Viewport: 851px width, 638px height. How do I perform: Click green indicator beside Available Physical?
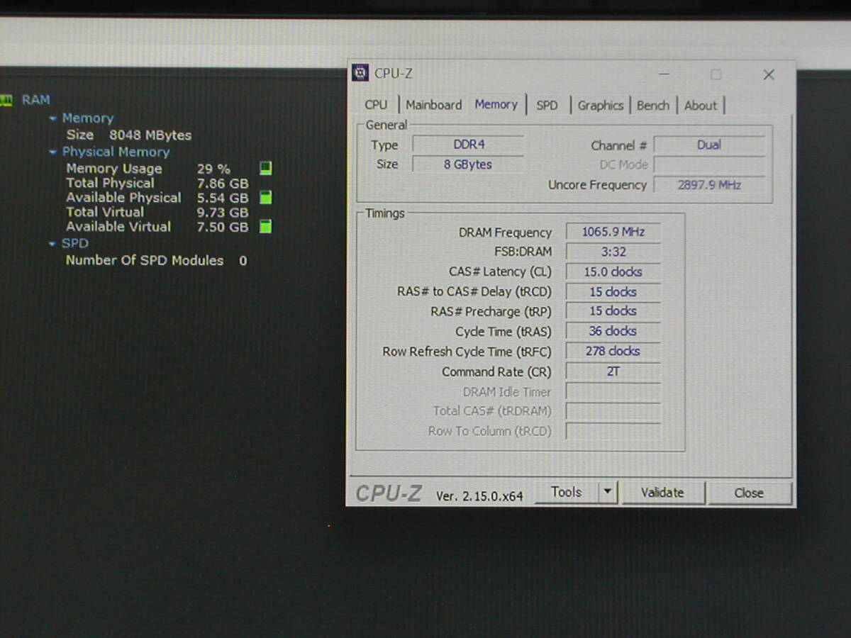click(265, 197)
